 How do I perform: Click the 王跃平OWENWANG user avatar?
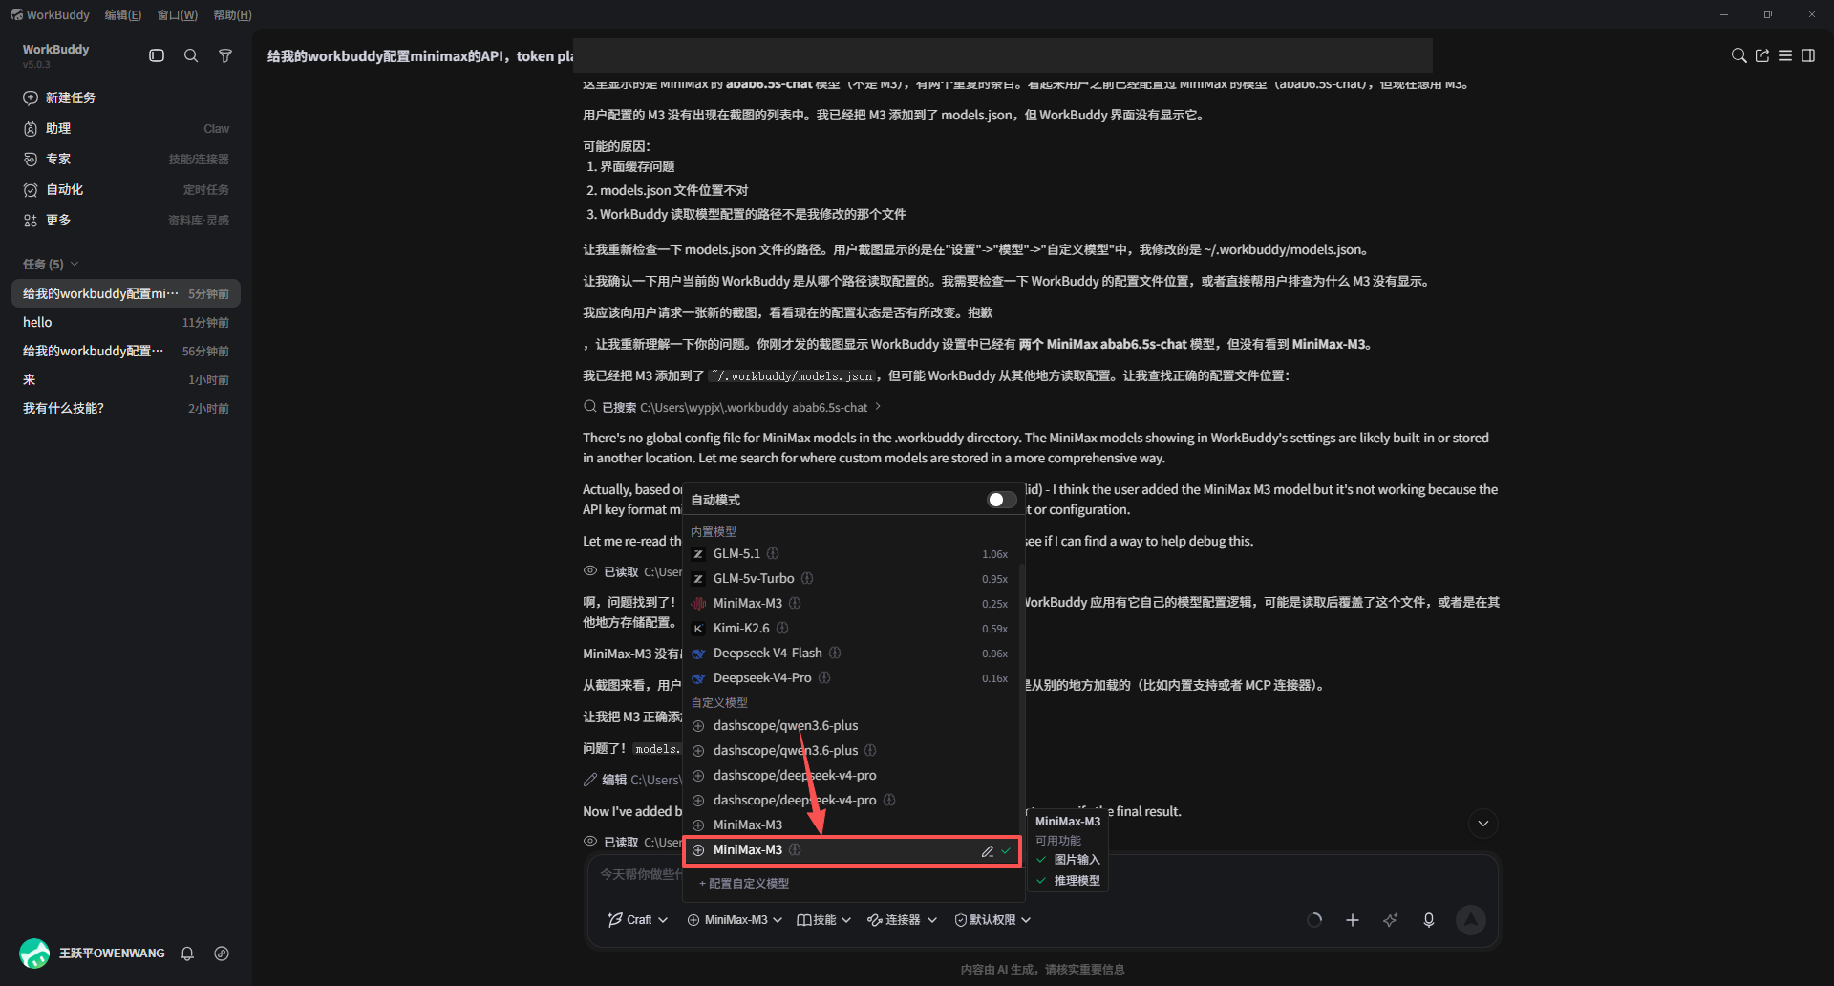click(x=34, y=954)
